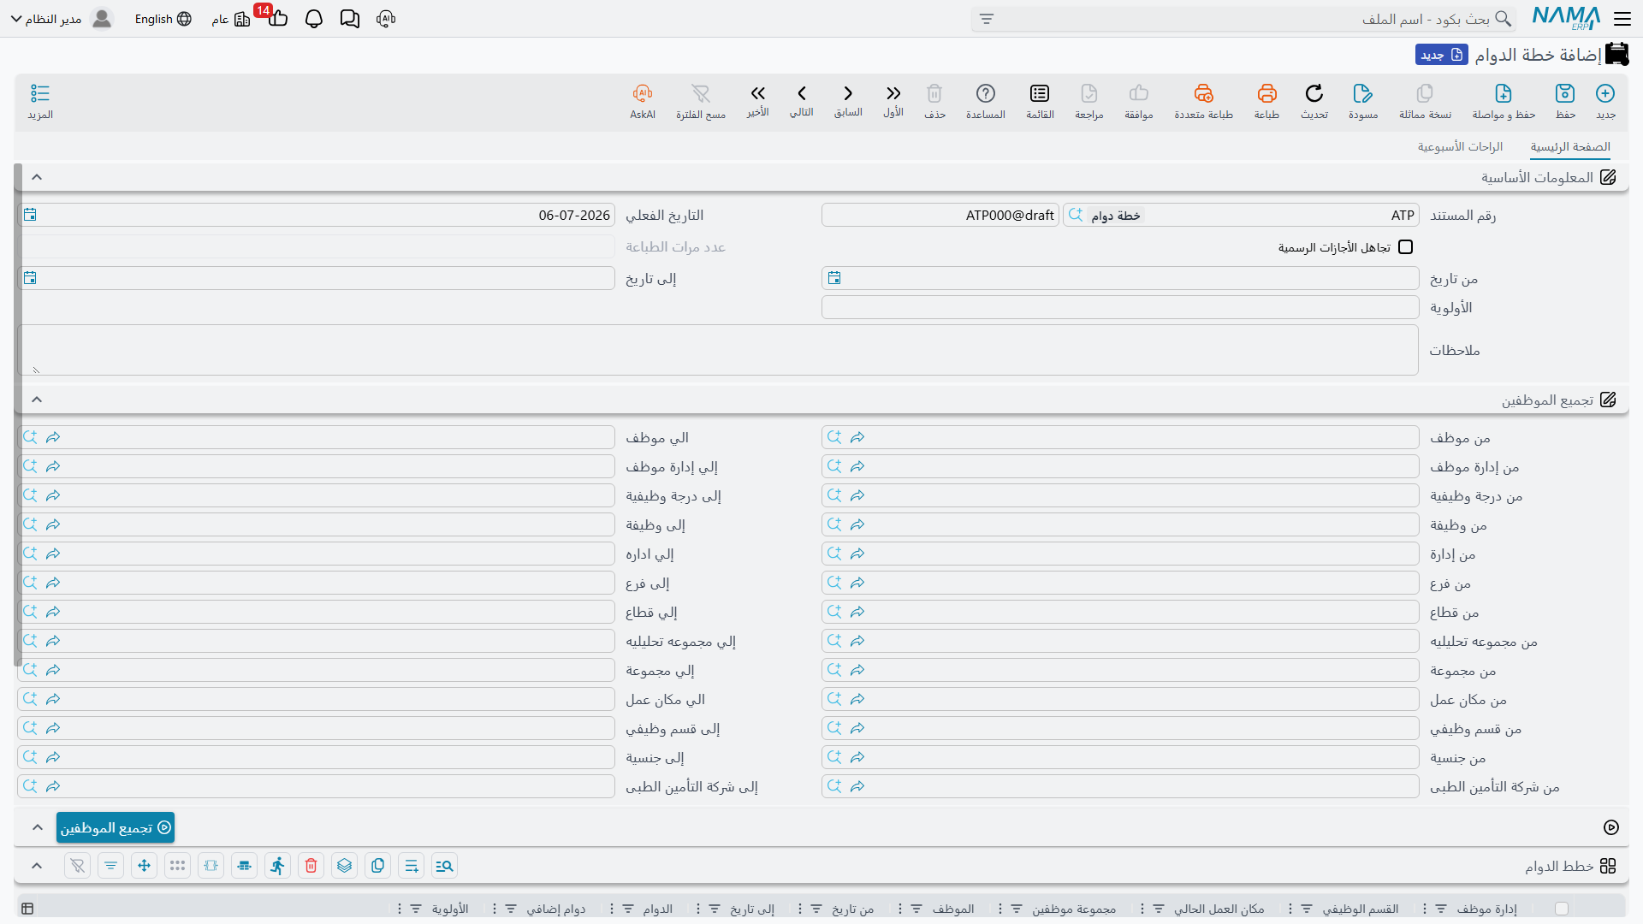The image size is (1643, 924).
Task: Switch language to English
Action: tap(163, 19)
